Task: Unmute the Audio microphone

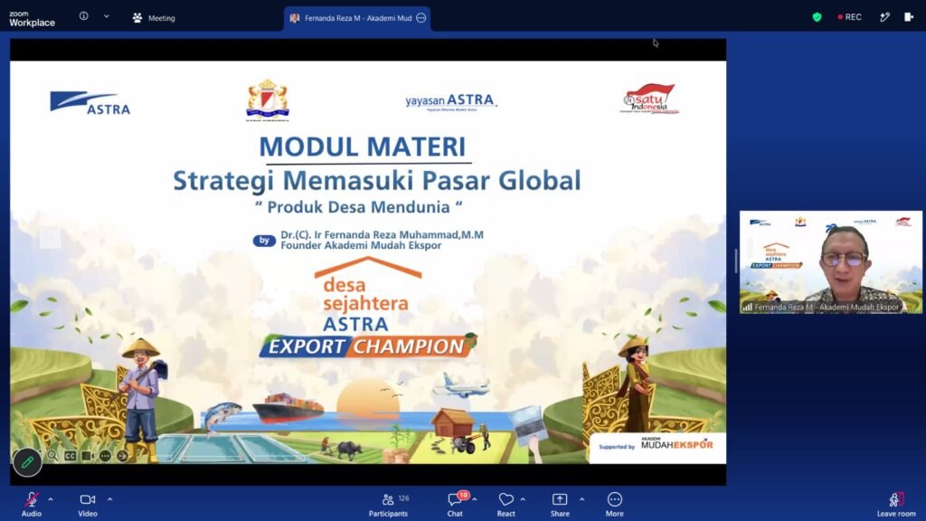Action: (32, 505)
